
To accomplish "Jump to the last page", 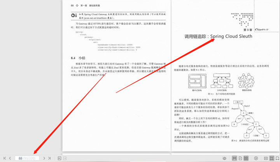I will [49, 158].
